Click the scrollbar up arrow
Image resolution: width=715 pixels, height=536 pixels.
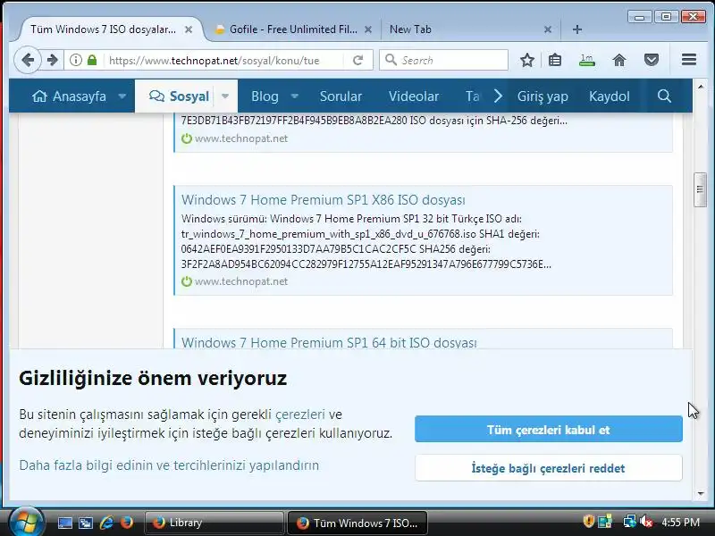click(700, 86)
